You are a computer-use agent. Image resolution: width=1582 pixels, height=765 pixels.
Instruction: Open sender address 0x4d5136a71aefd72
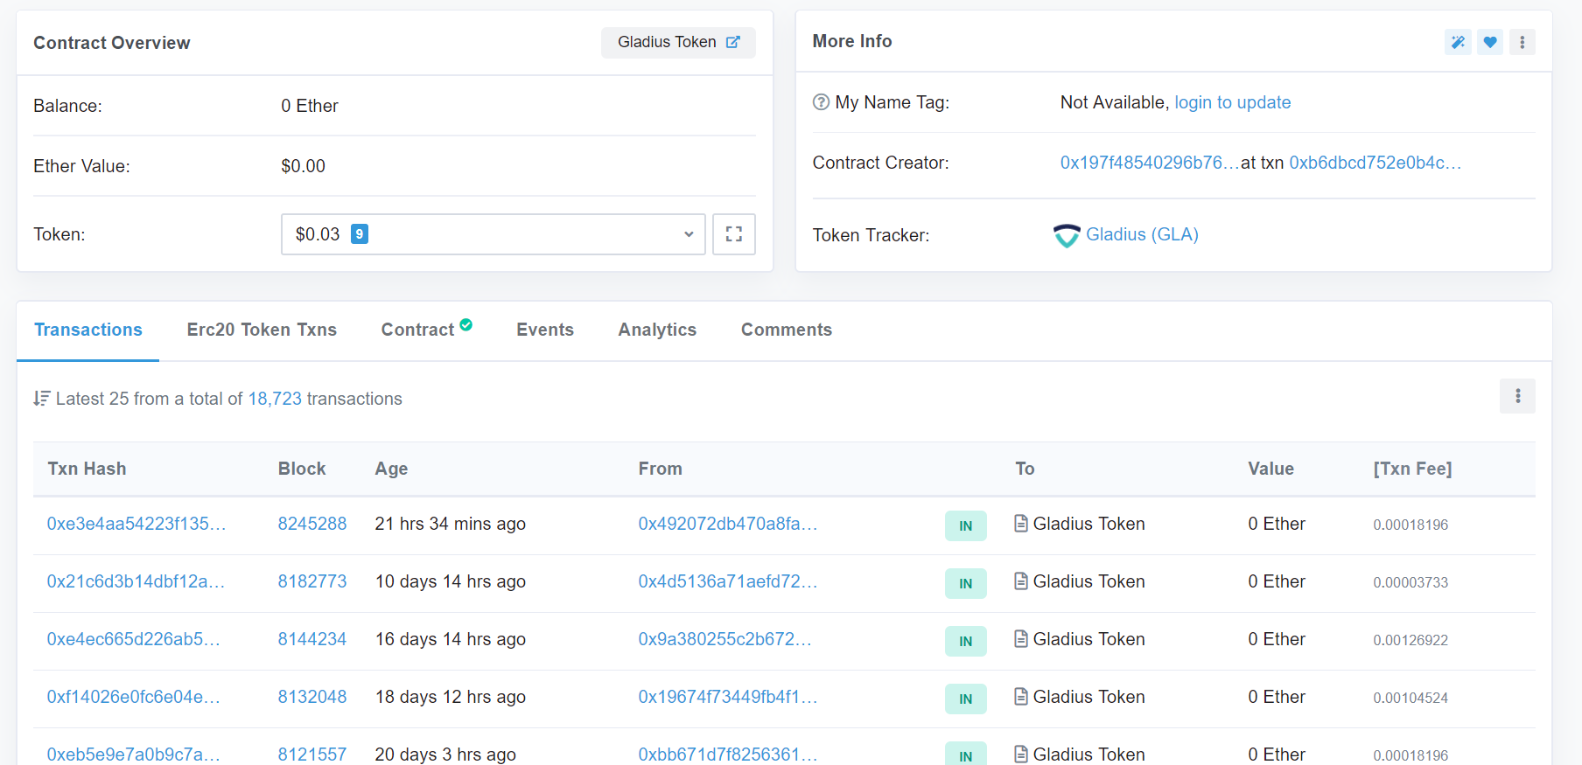[x=728, y=581]
